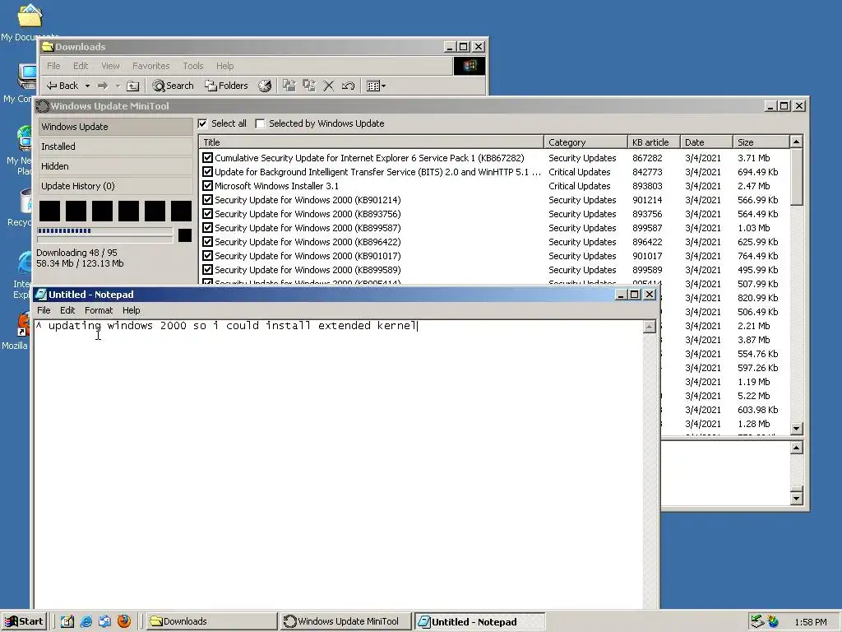Click the Copy To icon in Downloads toolbar
Screen dimensions: 842x632
tap(309, 86)
